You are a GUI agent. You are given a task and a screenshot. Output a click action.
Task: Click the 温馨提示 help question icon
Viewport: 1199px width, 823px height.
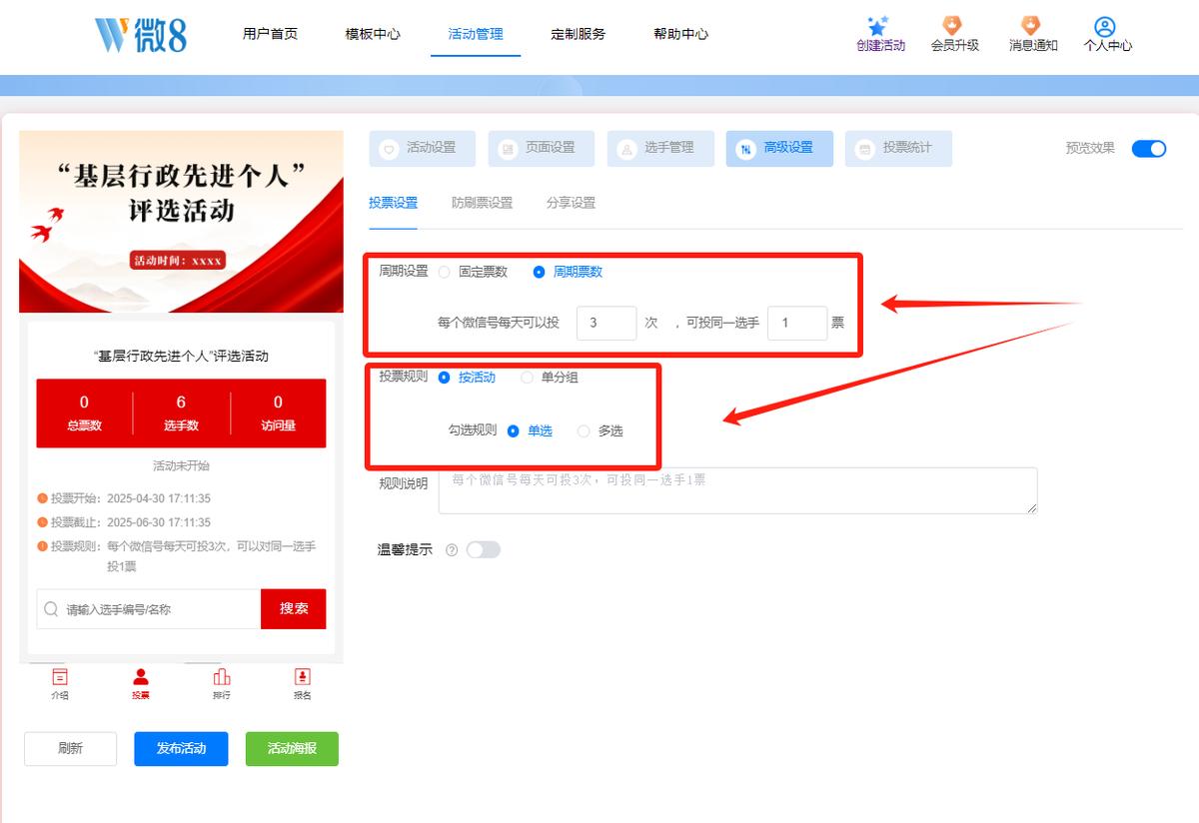pos(452,550)
